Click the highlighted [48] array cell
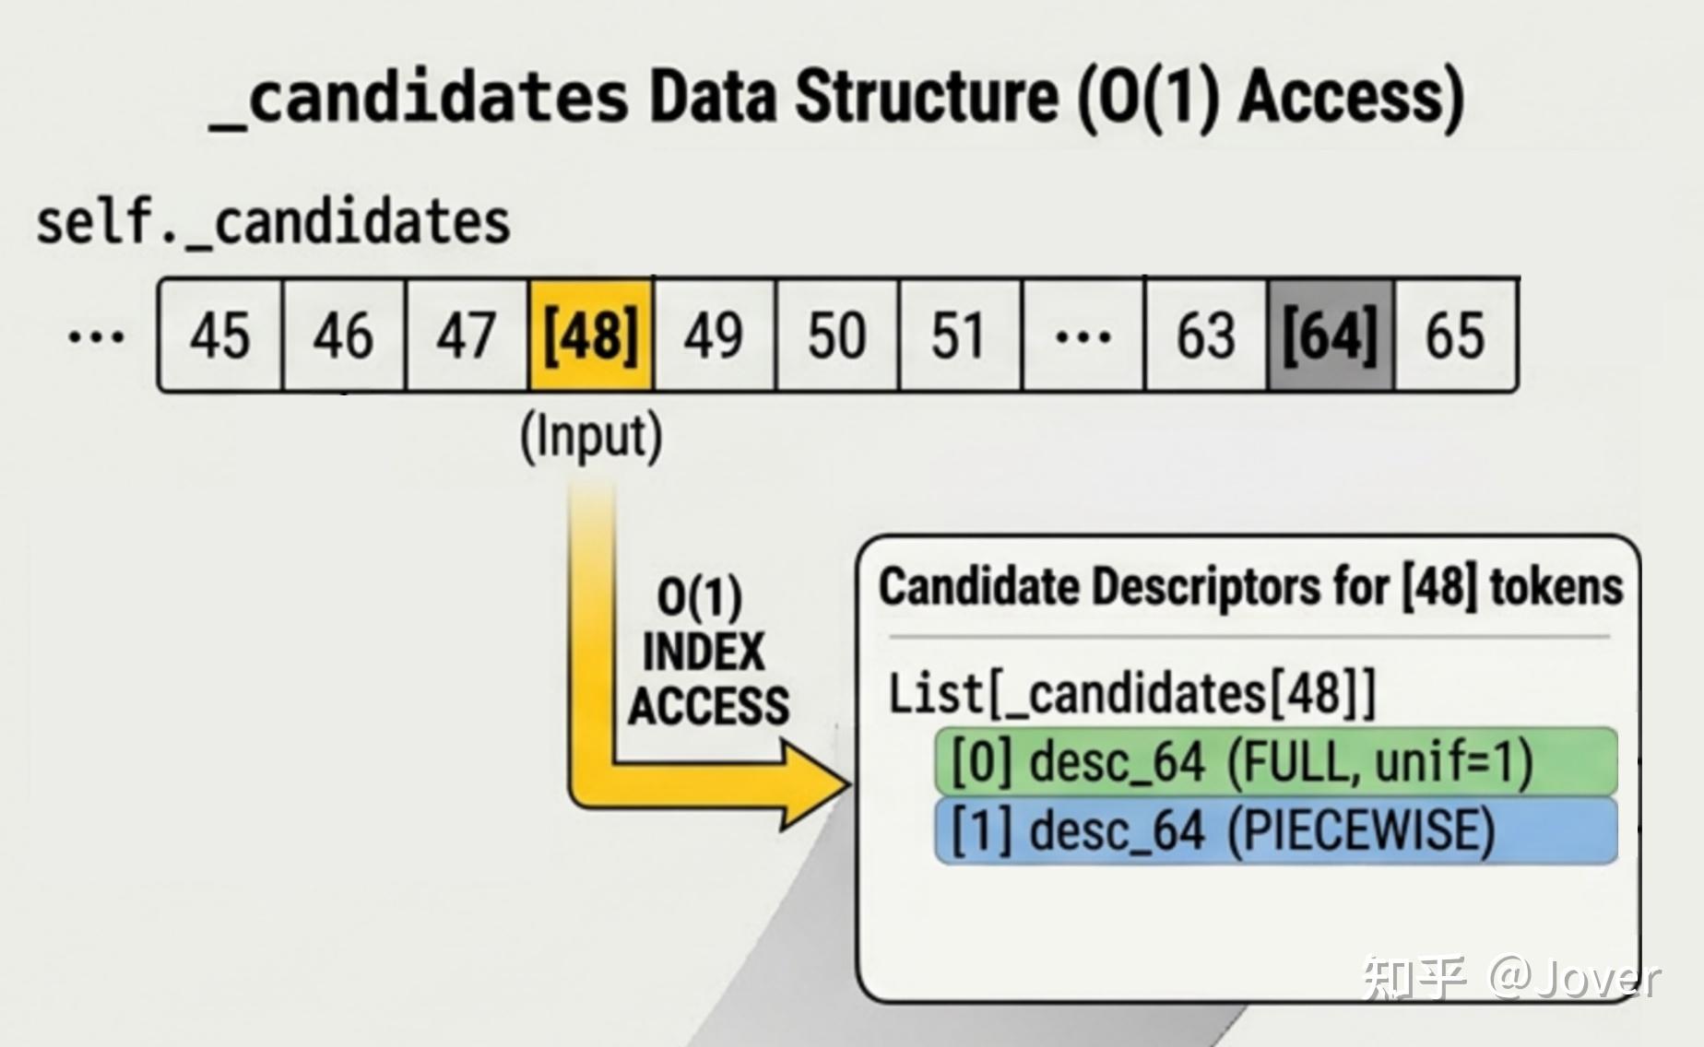The image size is (1704, 1047). pyautogui.click(x=591, y=335)
